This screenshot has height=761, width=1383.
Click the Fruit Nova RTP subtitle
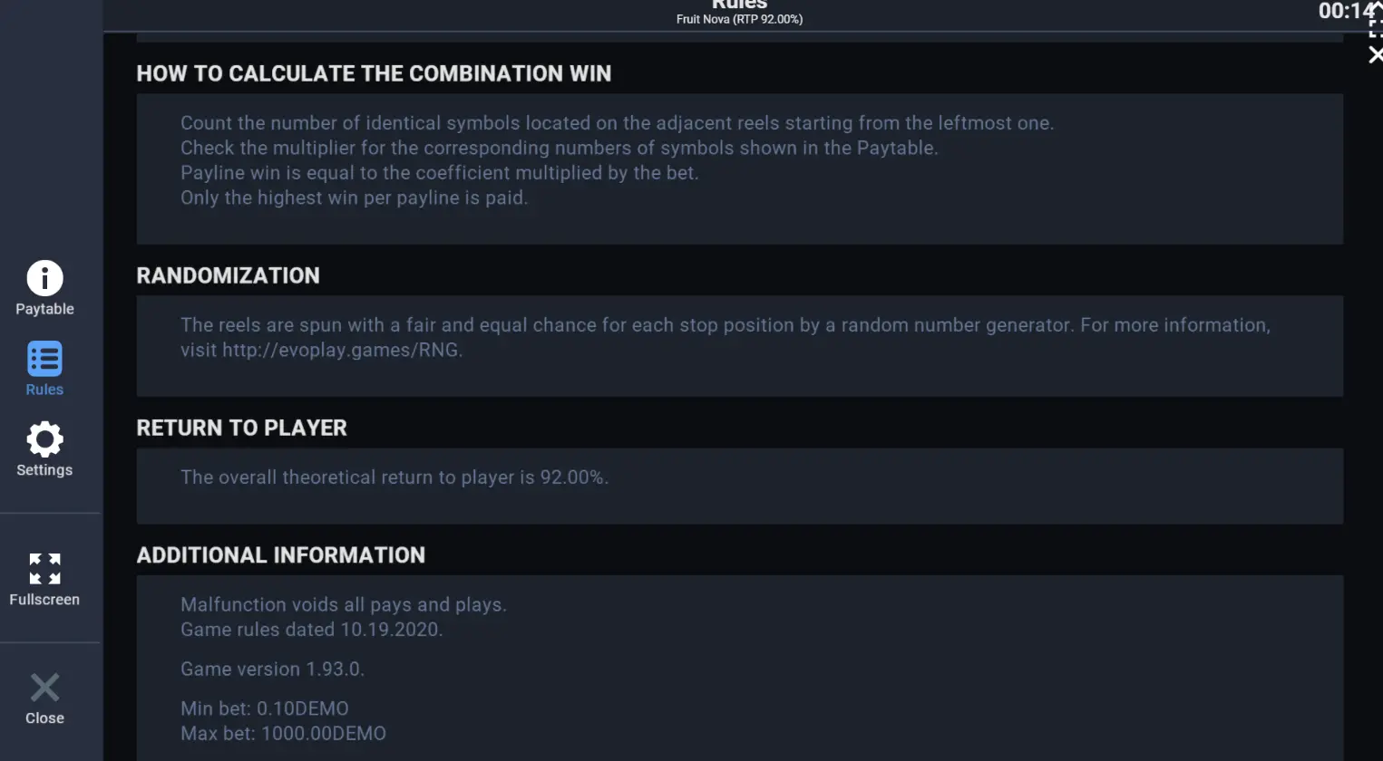739,19
